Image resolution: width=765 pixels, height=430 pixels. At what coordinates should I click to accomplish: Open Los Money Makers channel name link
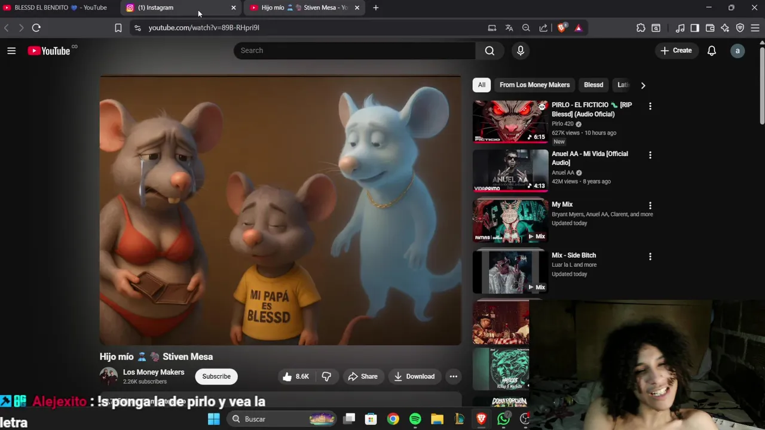click(154, 372)
